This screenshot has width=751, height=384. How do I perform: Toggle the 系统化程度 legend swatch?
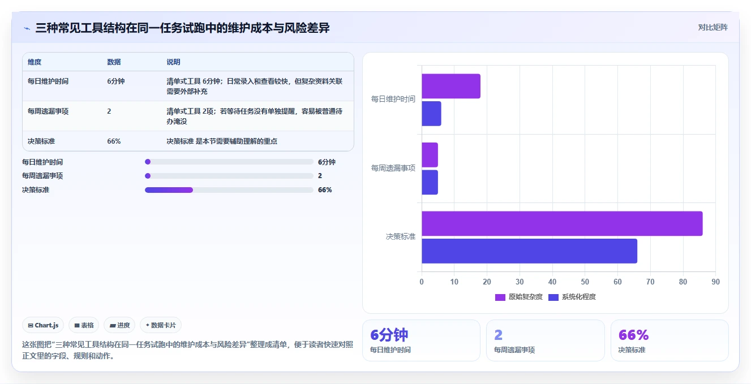coord(553,297)
